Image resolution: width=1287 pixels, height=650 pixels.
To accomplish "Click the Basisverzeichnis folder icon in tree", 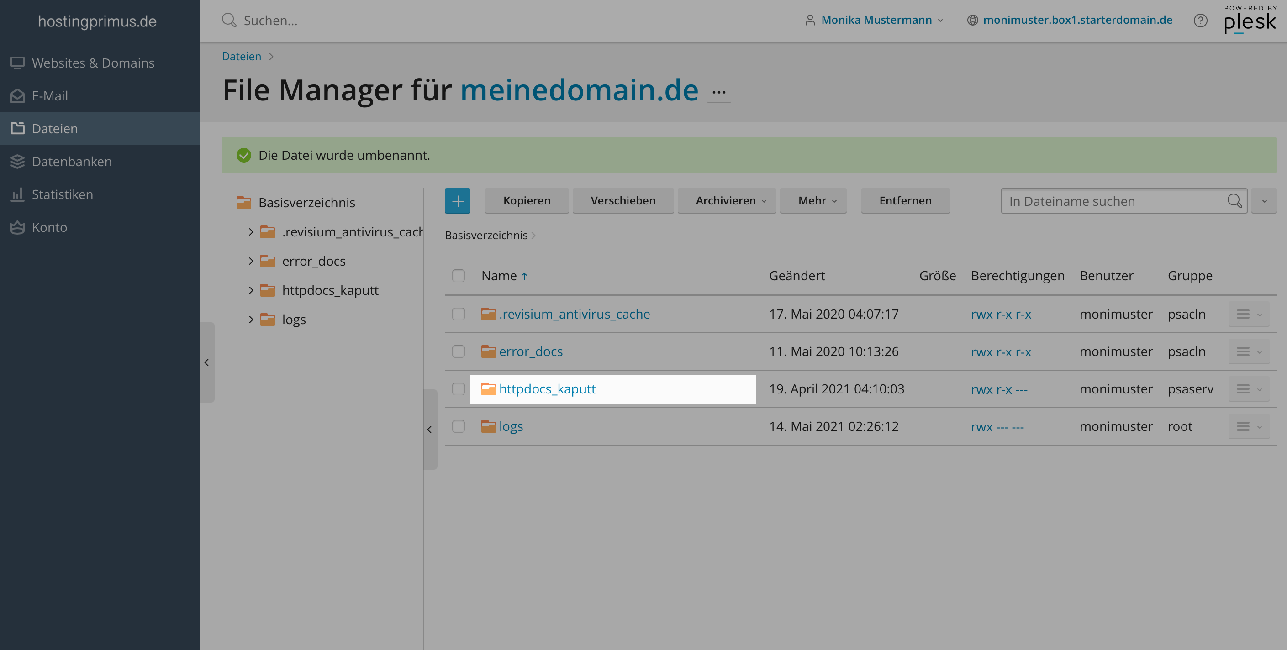I will pos(244,202).
